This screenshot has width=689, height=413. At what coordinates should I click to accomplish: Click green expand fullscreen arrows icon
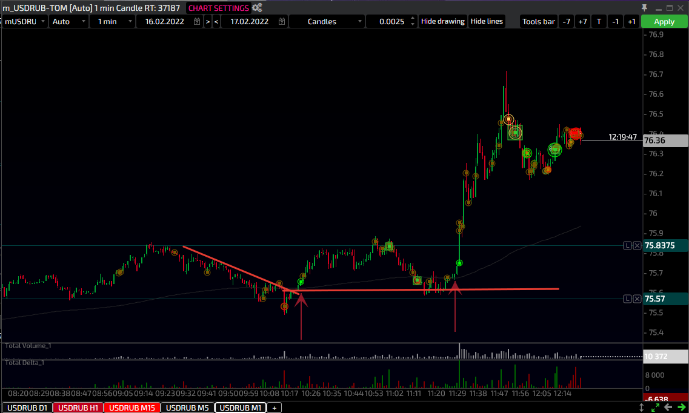pos(655,408)
